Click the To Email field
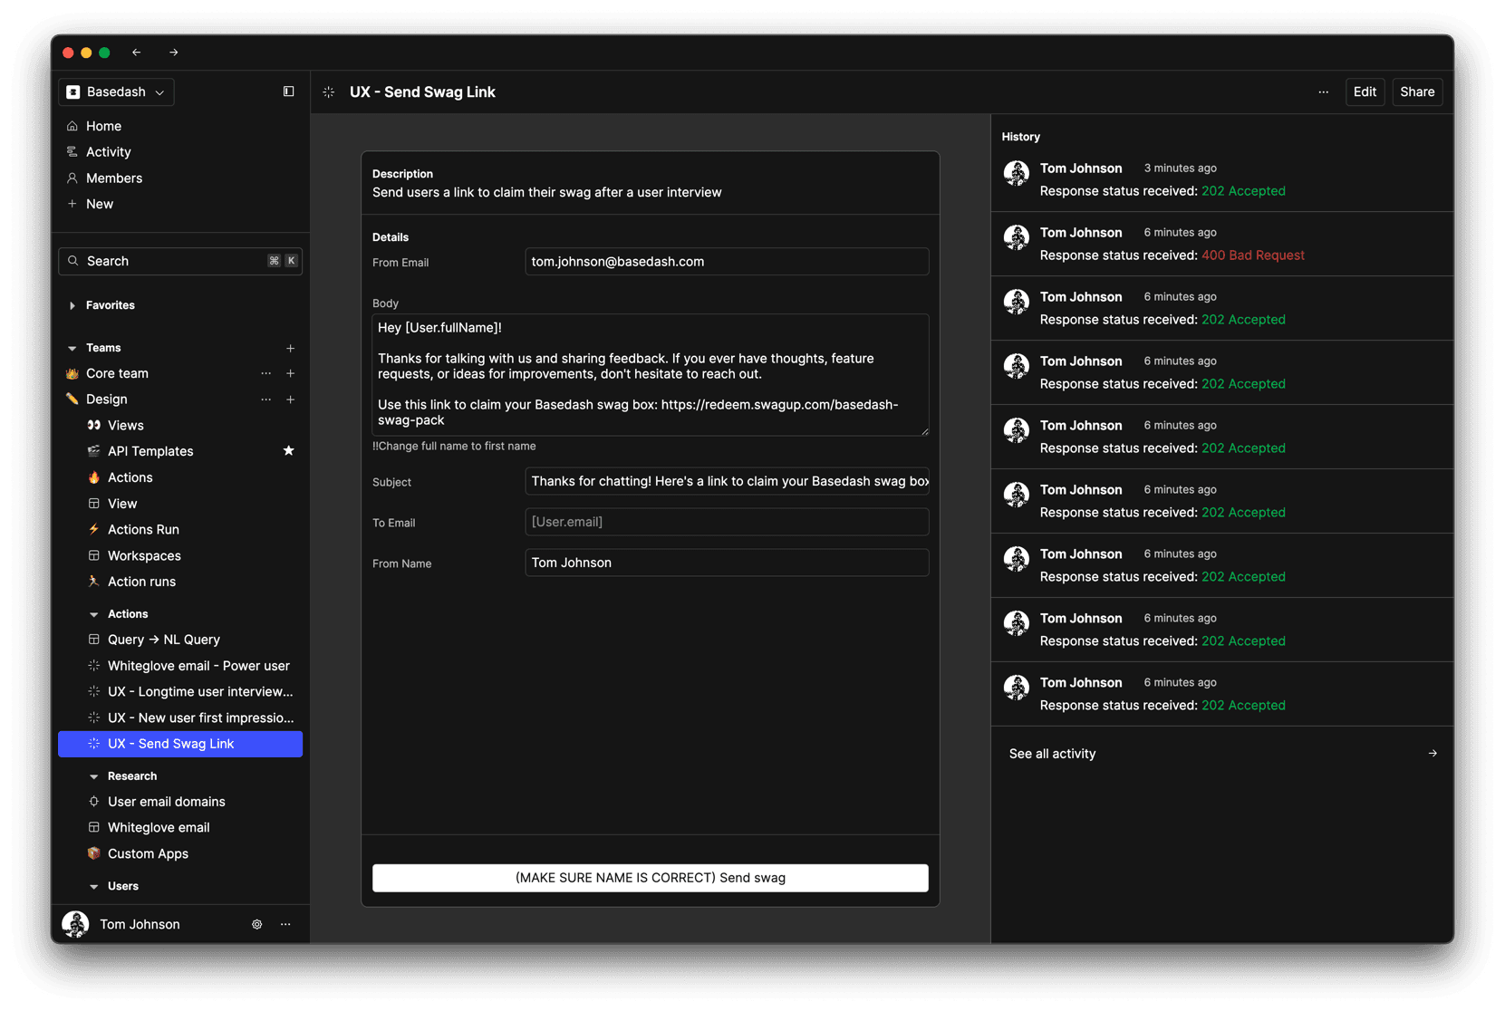 click(x=727, y=522)
